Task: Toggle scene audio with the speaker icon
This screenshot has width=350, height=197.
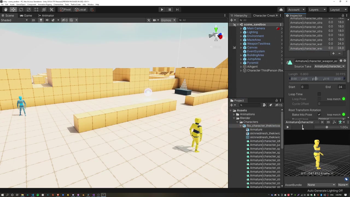Action: (47, 20)
